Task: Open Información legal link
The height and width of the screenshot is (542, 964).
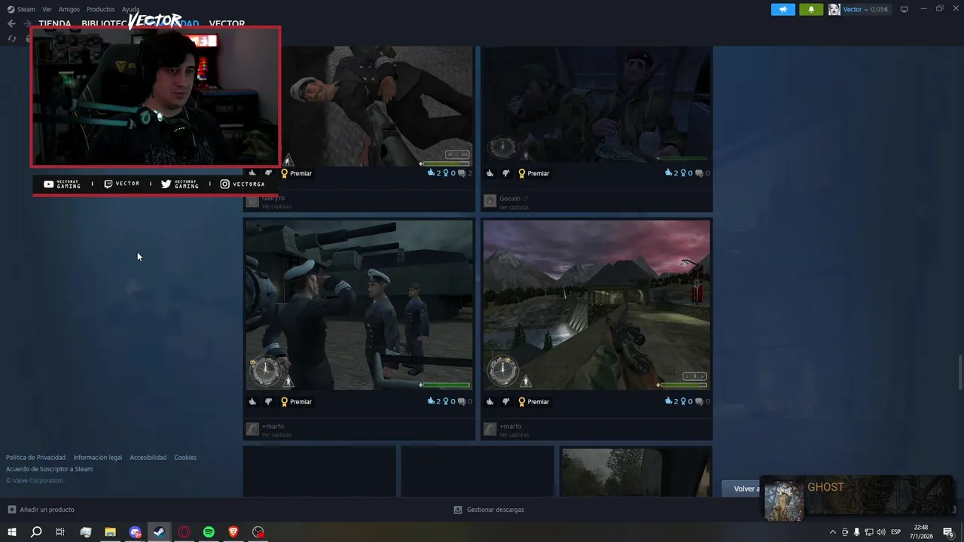Action: [x=97, y=457]
